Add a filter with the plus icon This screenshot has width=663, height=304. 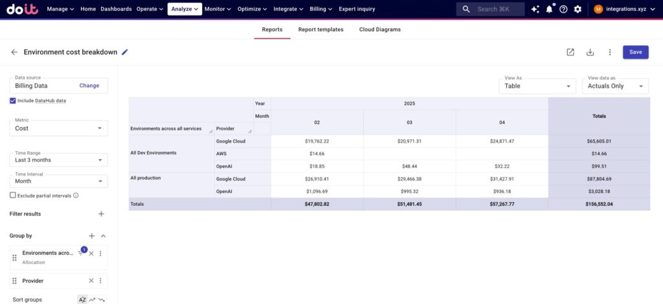101,214
